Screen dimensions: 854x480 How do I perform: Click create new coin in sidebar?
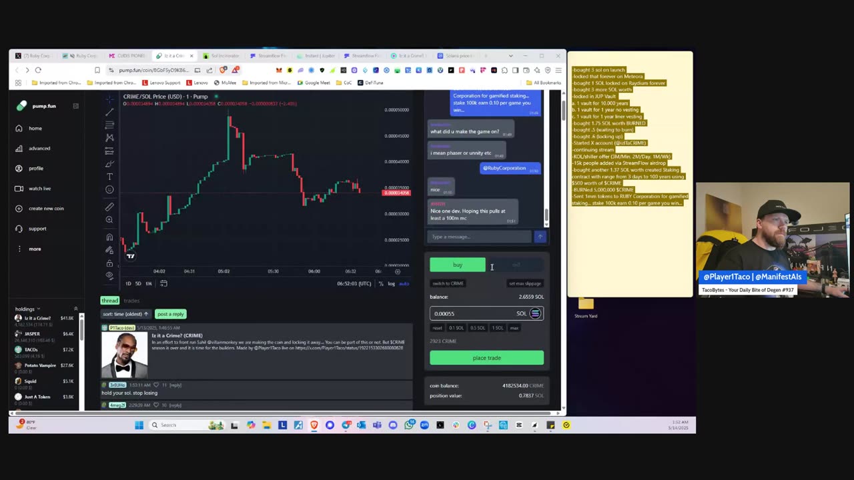click(x=39, y=208)
